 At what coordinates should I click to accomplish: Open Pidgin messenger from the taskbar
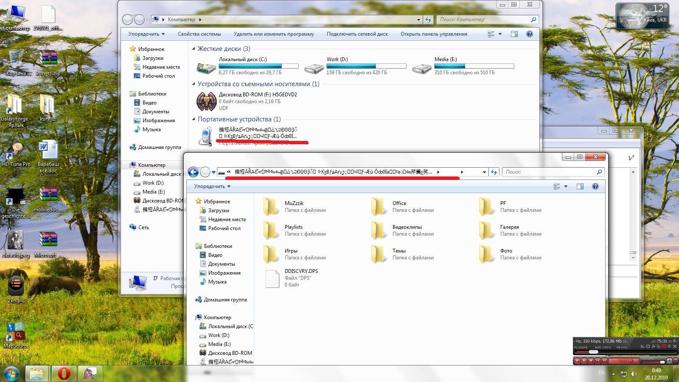90,374
